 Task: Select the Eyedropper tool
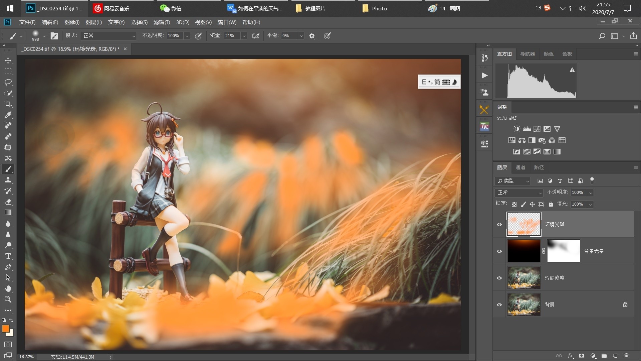tap(8, 115)
